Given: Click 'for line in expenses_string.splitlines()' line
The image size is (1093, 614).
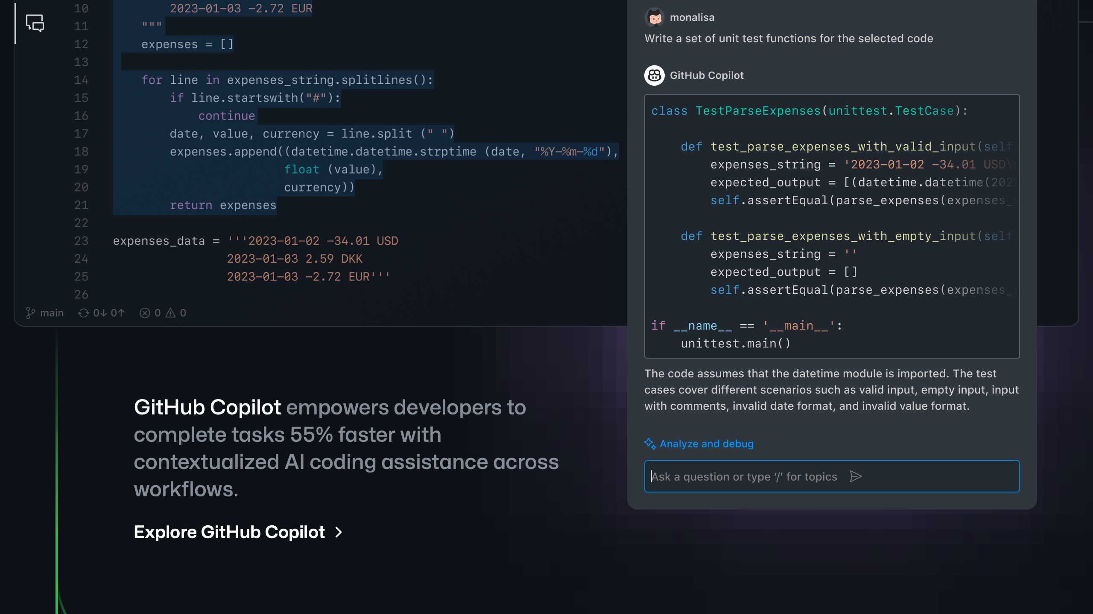Looking at the screenshot, I should click(x=287, y=80).
